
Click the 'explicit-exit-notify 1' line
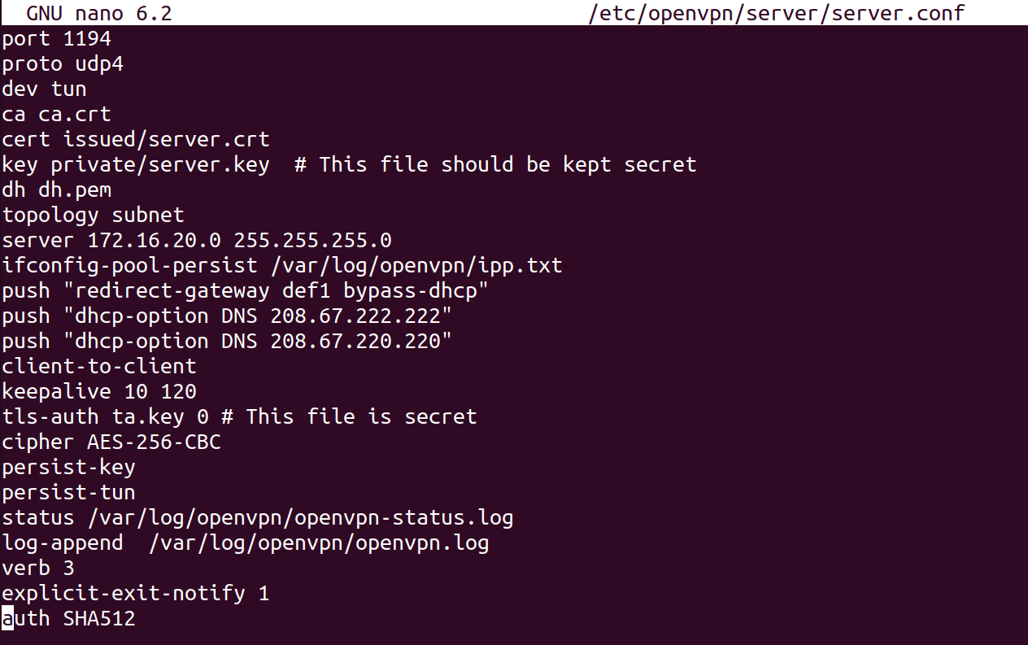click(135, 593)
